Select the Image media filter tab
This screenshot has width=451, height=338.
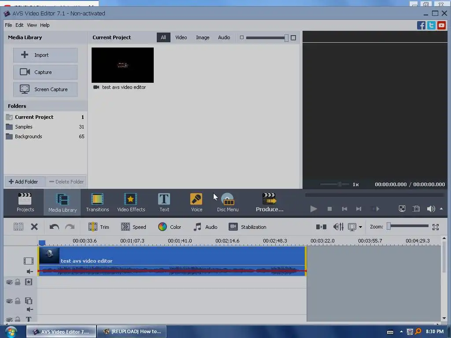[203, 37]
